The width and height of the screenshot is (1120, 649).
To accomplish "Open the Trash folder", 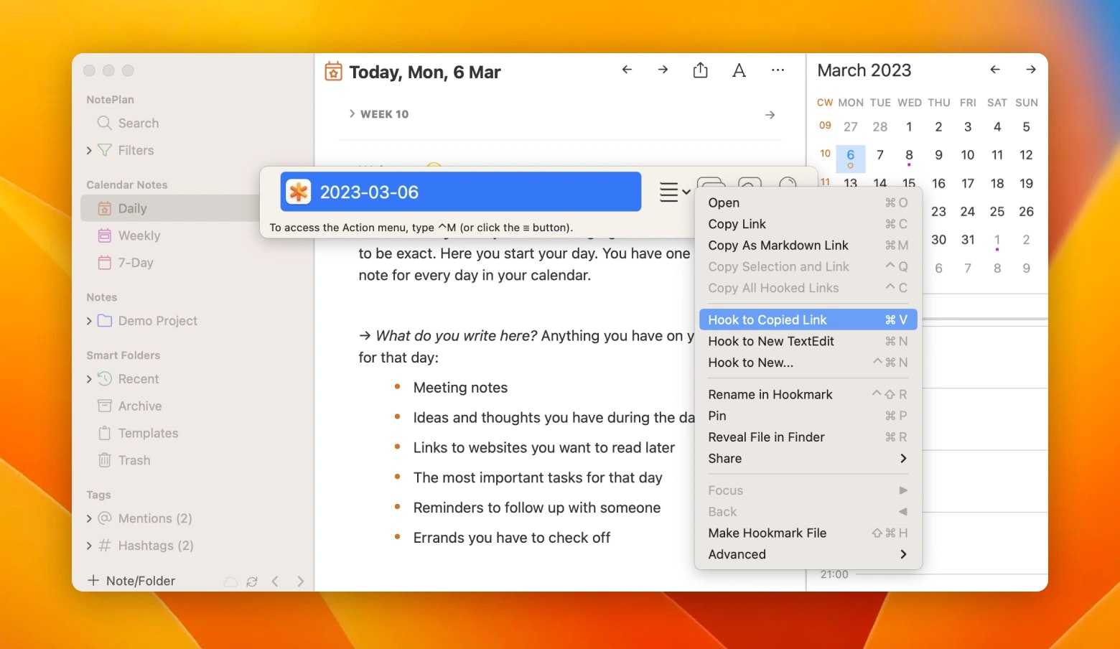I will coord(134,460).
